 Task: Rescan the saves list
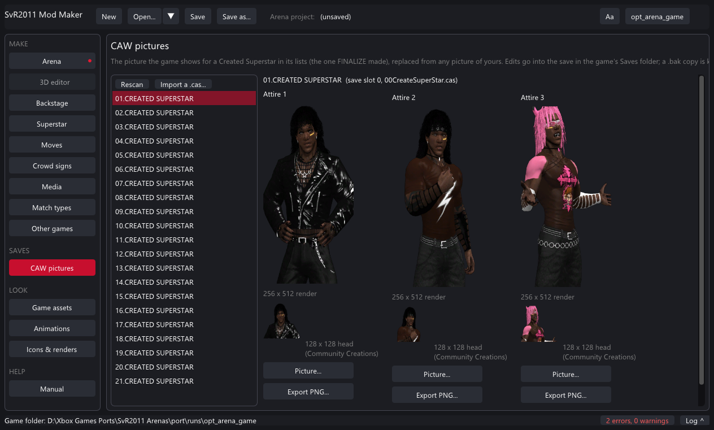(132, 84)
